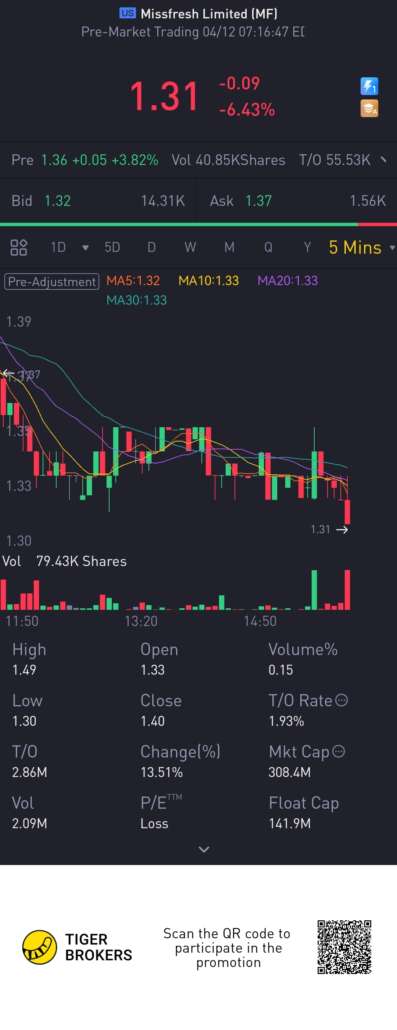Tap the 11:50 time axis label

22,621
